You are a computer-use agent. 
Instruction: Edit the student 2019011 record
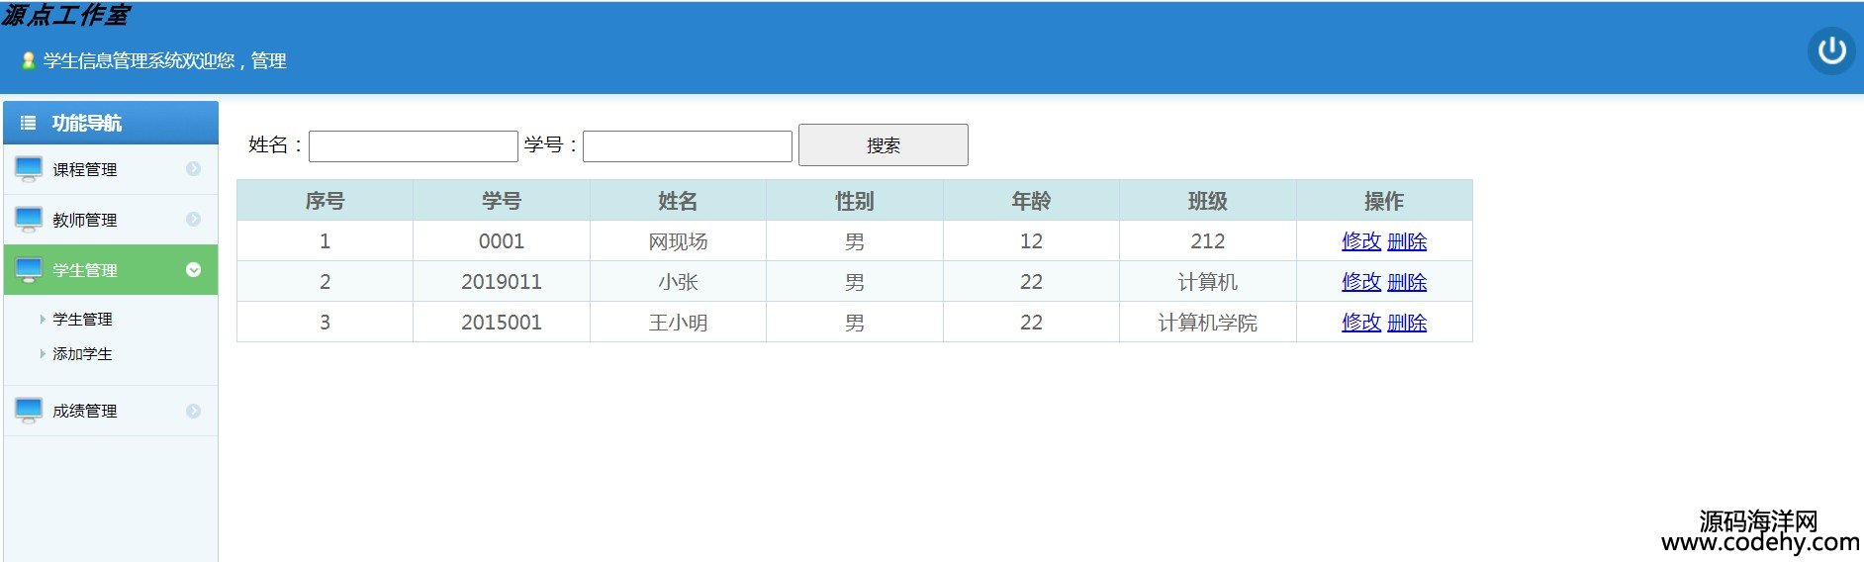tap(1360, 282)
